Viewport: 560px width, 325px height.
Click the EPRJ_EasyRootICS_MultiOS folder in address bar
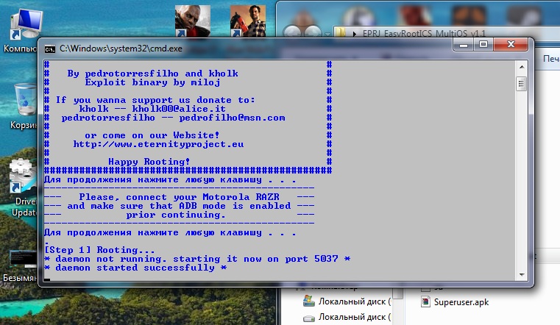click(x=424, y=34)
